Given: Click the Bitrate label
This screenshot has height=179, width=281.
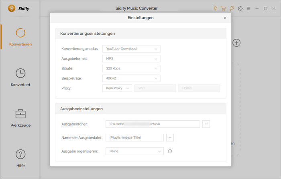Looking at the screenshot, I should pos(67,68).
